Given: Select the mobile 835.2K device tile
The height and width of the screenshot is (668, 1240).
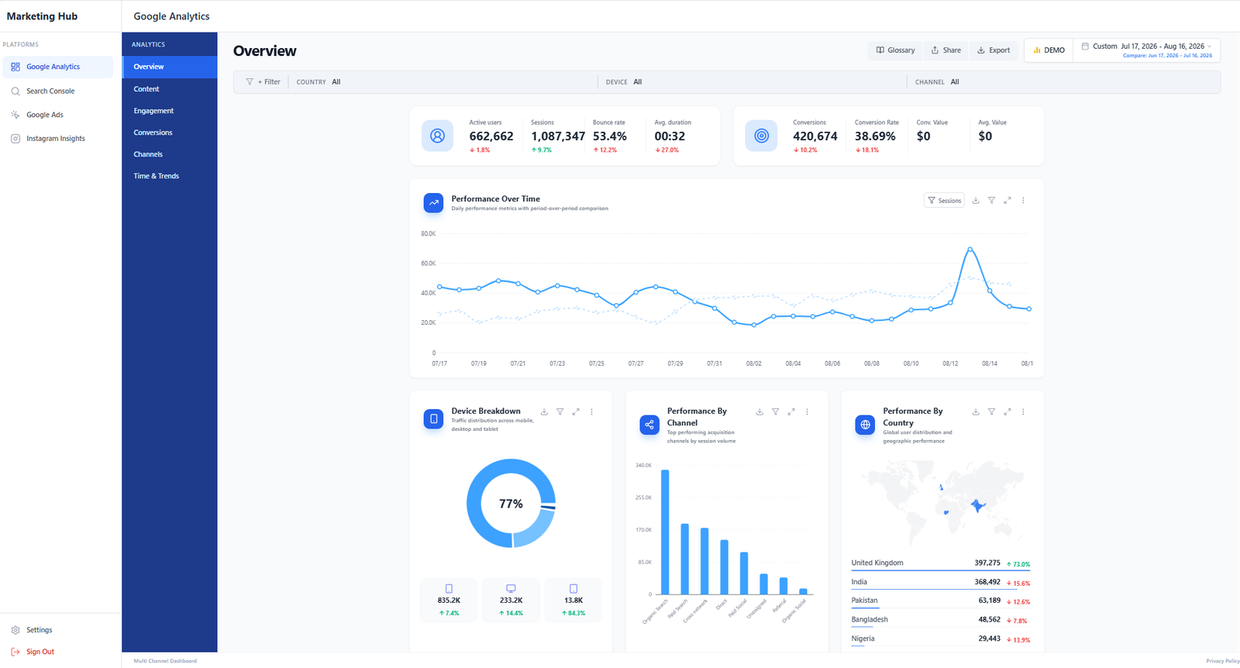Looking at the screenshot, I should tap(449, 600).
